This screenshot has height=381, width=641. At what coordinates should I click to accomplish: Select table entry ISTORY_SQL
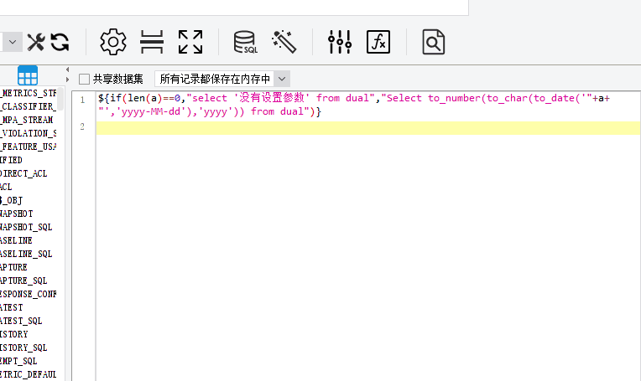click(x=23, y=348)
